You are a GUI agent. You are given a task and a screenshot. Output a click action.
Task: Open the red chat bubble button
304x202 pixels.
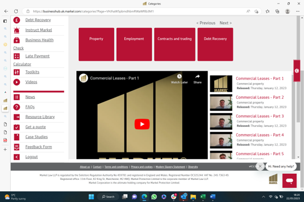[289, 181]
